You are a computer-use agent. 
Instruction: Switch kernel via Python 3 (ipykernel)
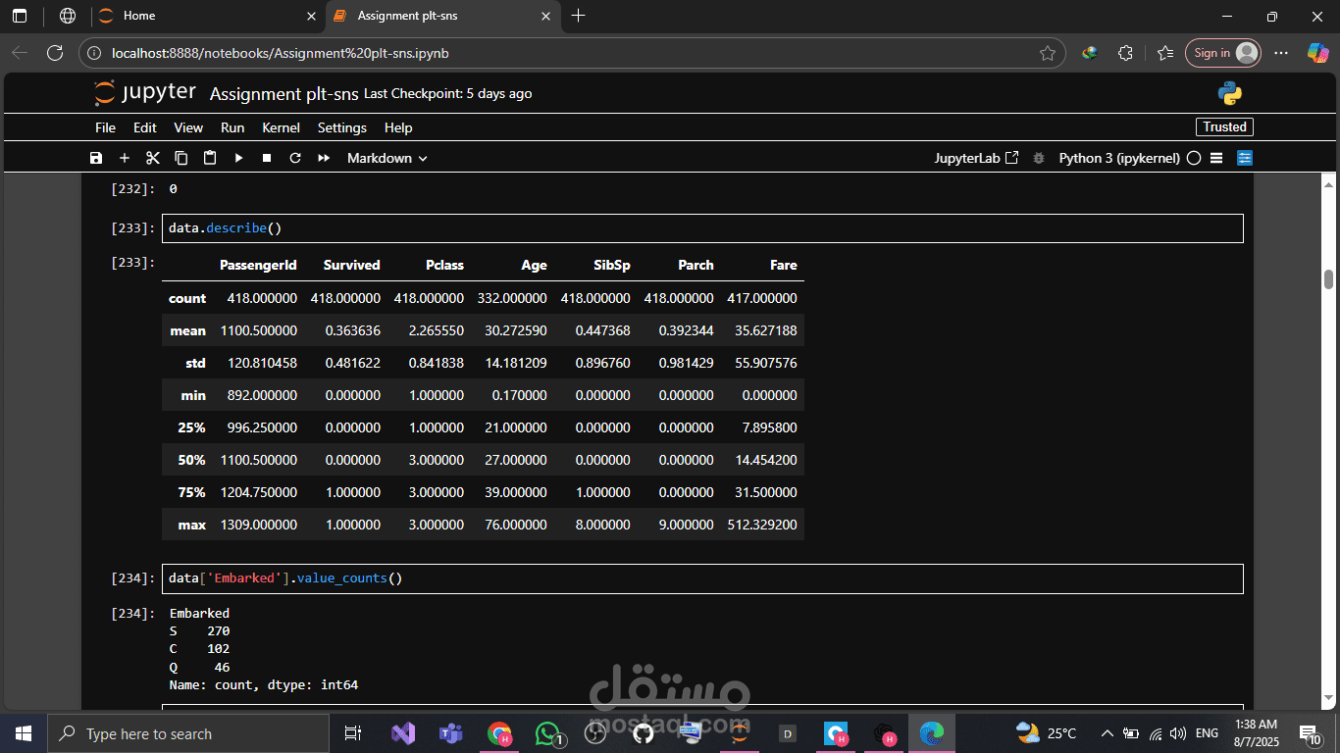[1119, 158]
